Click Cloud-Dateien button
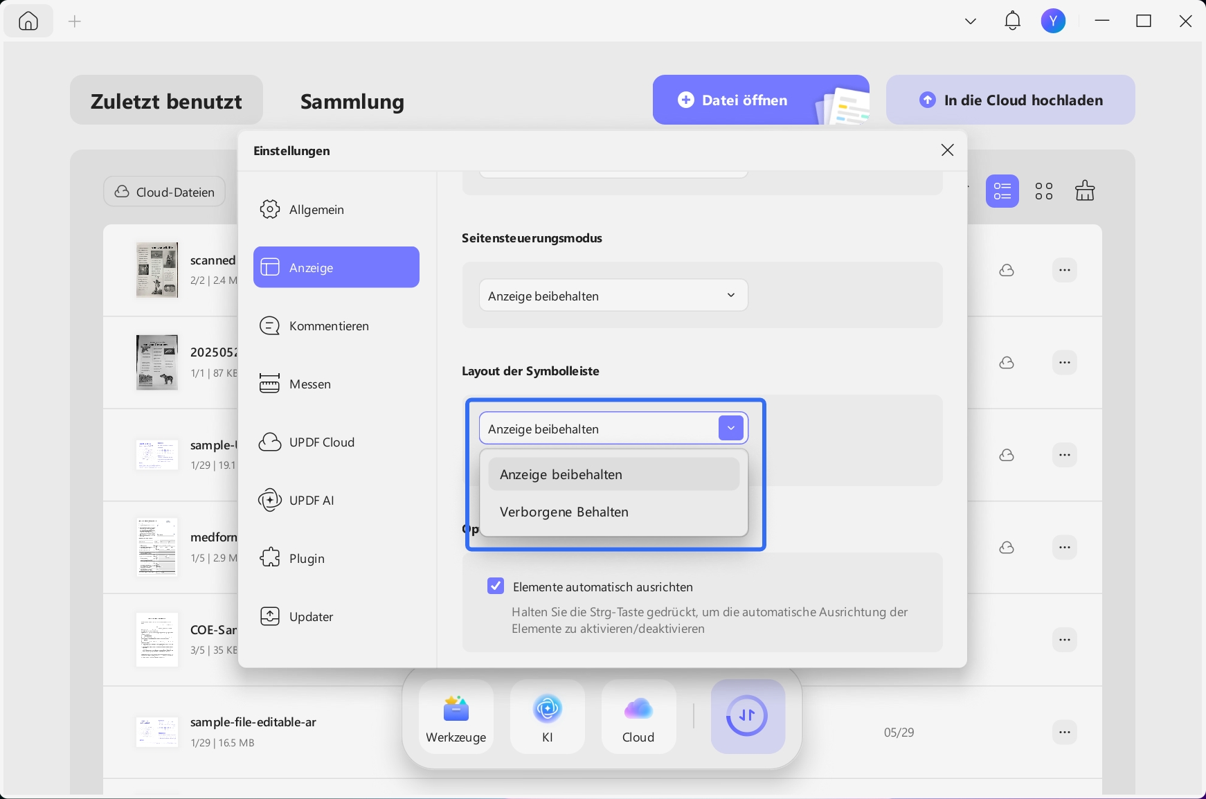1206x799 pixels. (x=165, y=192)
